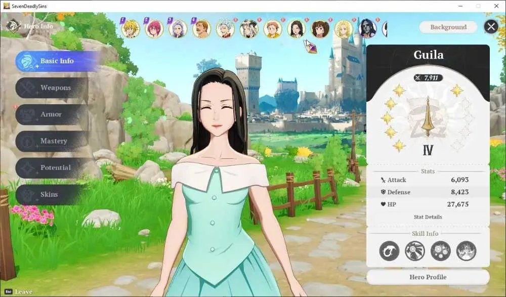Image resolution: width=506 pixels, height=297 pixels.
Task: Choose the orange-haired boy hero portrait
Action: pos(273,29)
